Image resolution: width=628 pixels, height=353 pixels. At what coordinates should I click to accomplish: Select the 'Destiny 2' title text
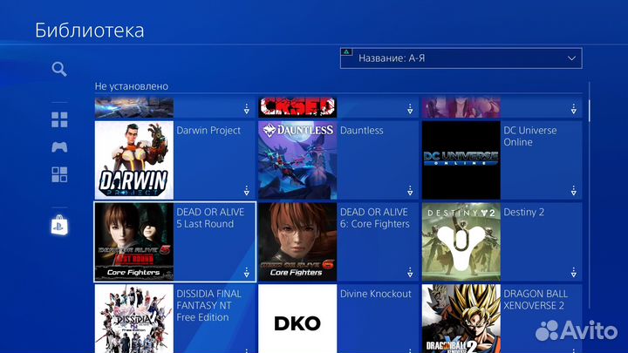[x=524, y=212]
